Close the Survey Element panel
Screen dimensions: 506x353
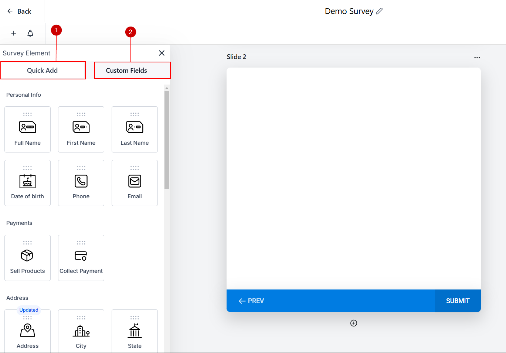(162, 53)
